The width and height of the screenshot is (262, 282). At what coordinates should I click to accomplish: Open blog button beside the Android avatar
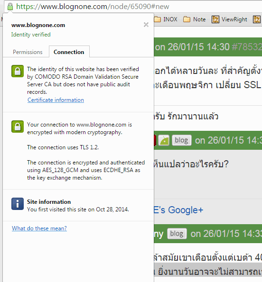[181, 140]
